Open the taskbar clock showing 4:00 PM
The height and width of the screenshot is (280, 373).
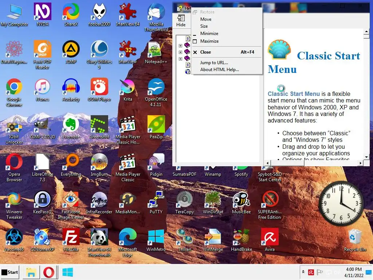point(354,272)
